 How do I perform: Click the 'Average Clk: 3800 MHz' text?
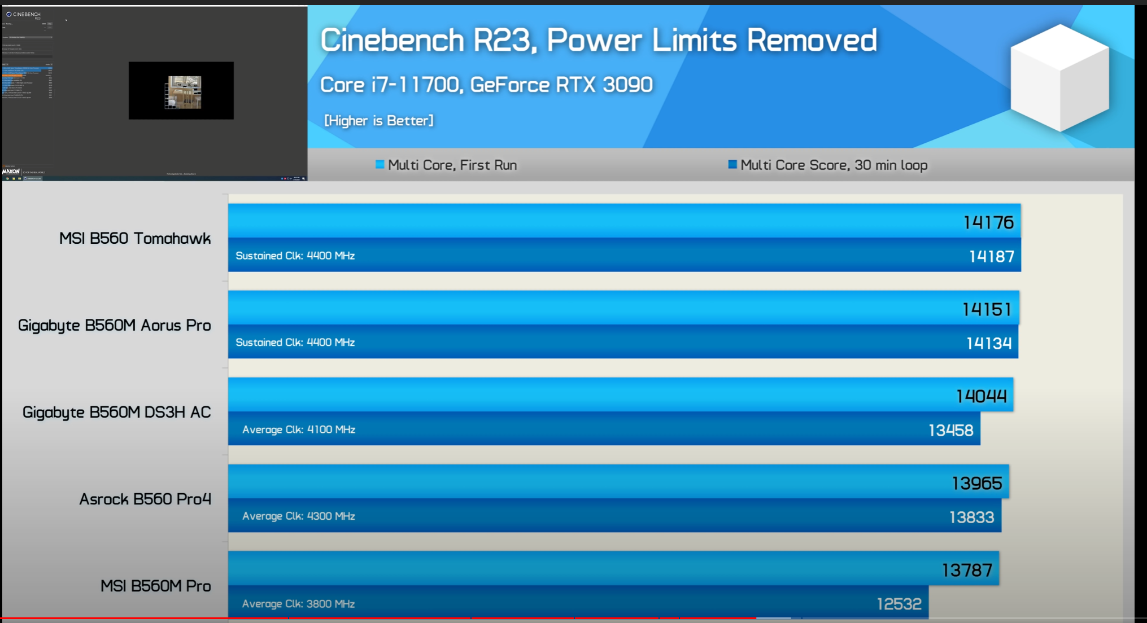[x=299, y=604]
